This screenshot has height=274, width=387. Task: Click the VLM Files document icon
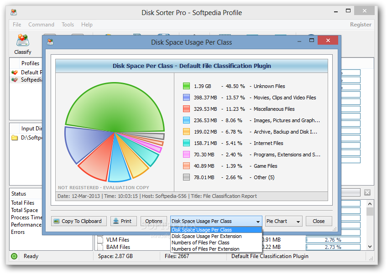tap(100, 239)
